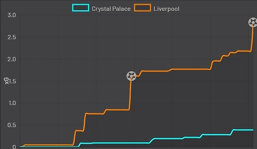257x149 pixels.
Task: Click the Liverpool legend label
Action: pos(166,8)
